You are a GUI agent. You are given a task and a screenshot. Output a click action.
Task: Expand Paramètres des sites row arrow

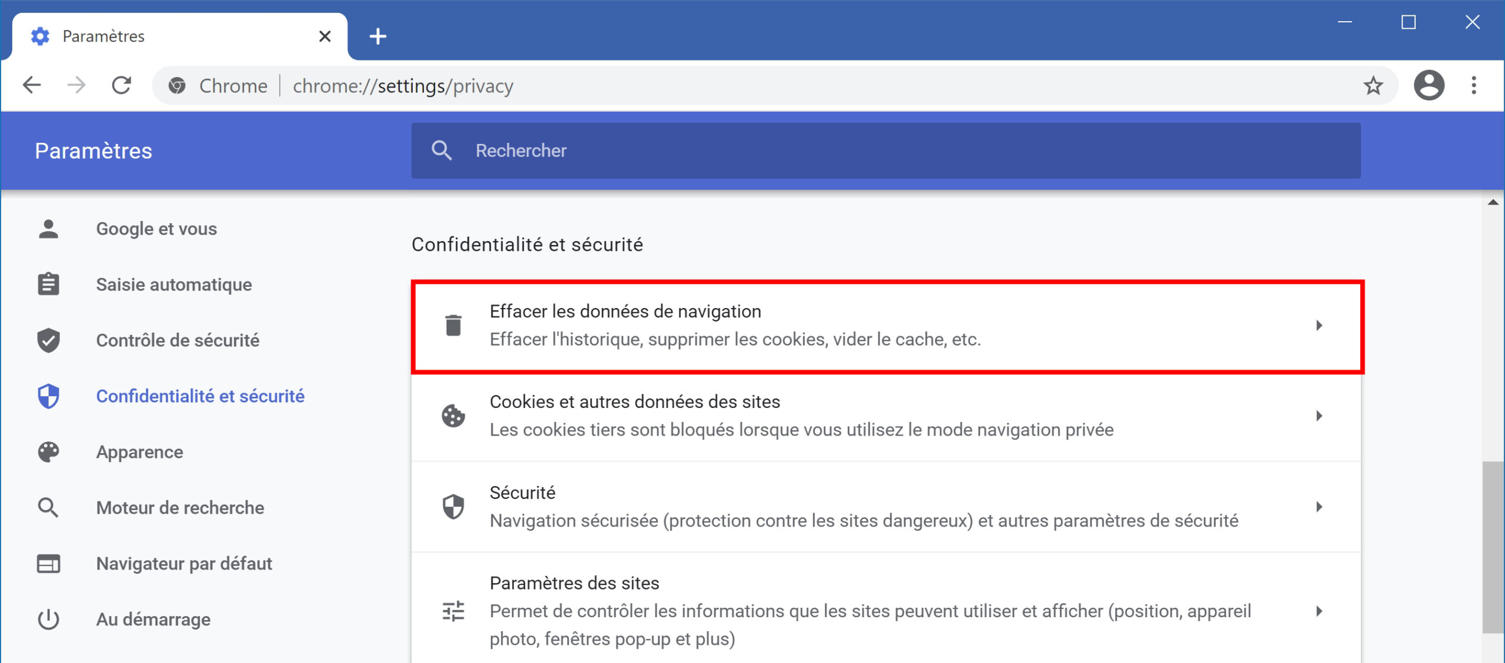1319,611
